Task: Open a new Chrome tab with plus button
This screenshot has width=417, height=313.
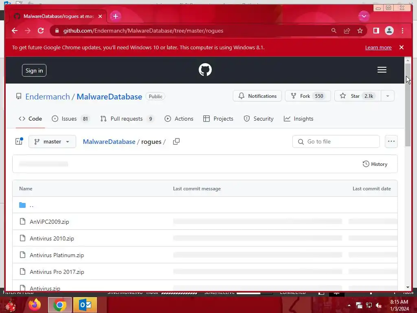Action: (115, 16)
